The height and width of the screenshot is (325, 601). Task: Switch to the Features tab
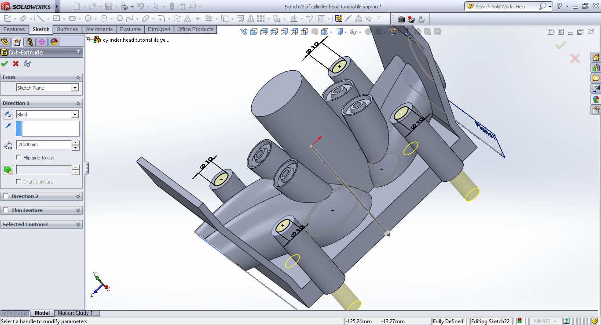click(x=15, y=29)
